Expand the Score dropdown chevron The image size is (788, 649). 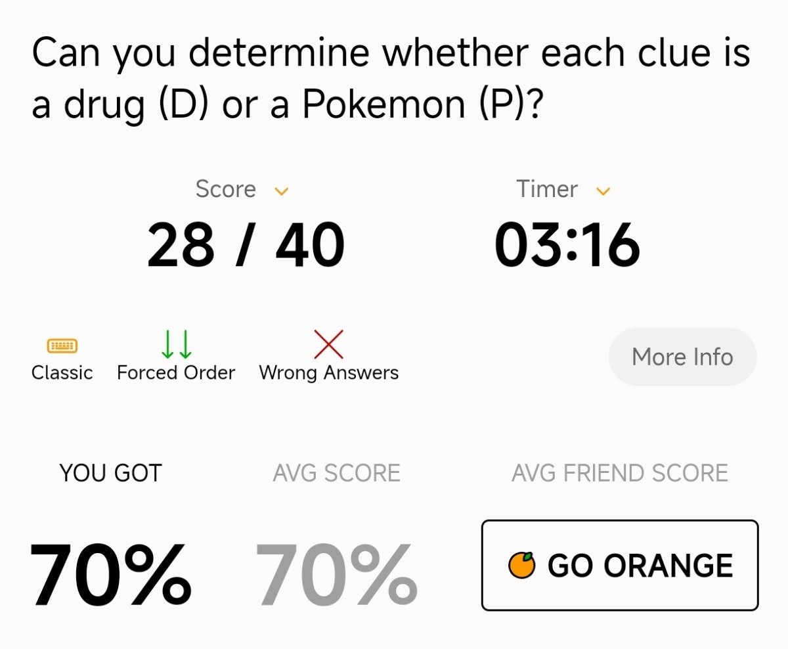pos(282,191)
